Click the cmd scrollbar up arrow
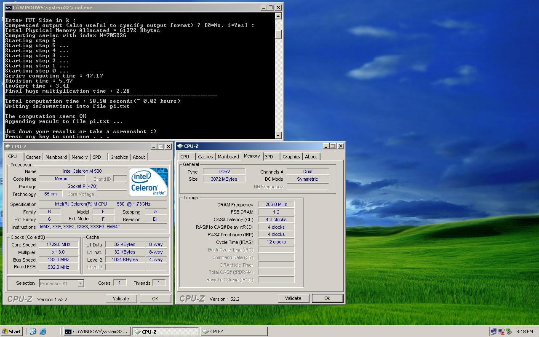Screen dimensions: 539x337 278,16
